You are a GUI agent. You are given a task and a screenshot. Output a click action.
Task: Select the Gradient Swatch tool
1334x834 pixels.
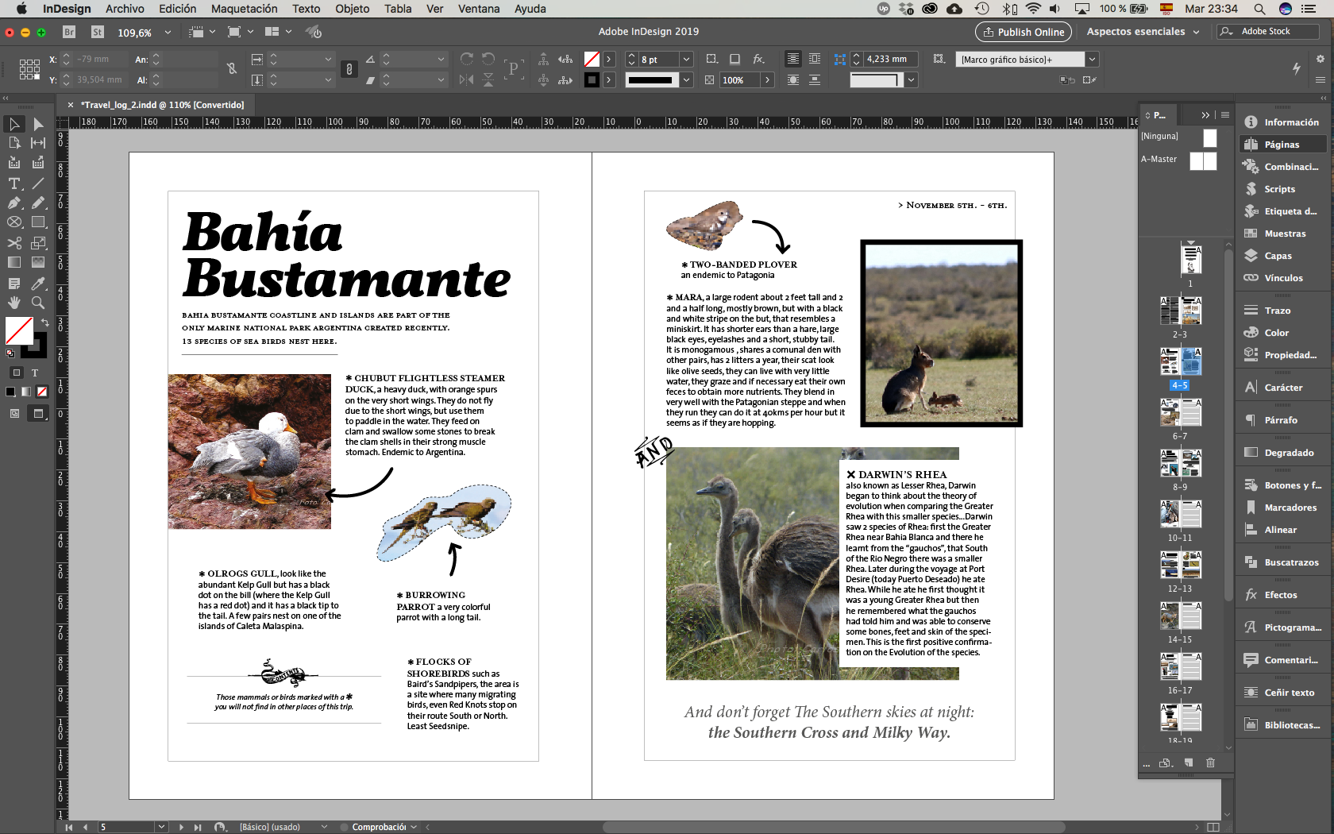click(14, 262)
